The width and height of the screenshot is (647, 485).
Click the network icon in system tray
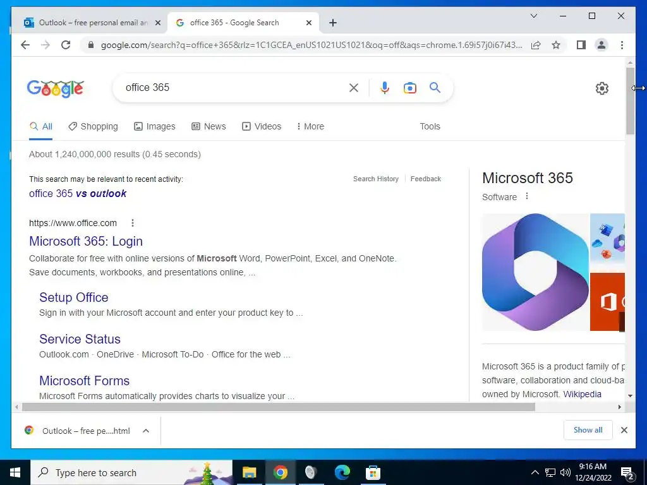point(550,472)
